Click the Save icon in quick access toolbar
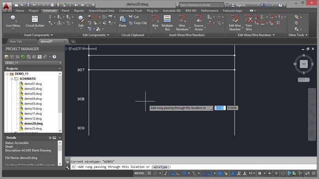Viewport: 319px width, 179px height. pos(28,5)
